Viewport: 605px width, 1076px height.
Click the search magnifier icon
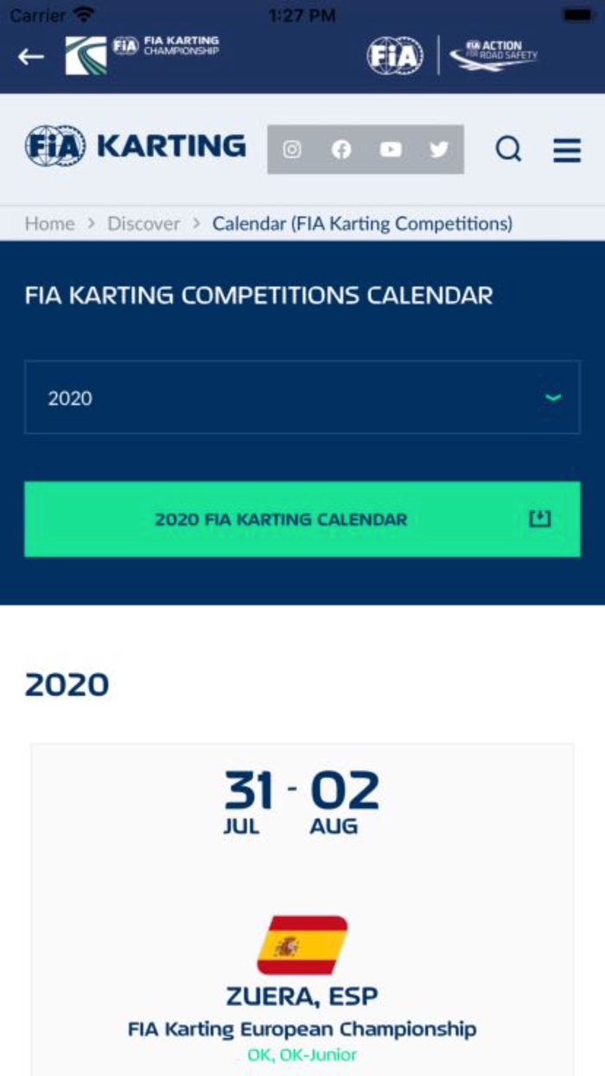[x=509, y=149]
